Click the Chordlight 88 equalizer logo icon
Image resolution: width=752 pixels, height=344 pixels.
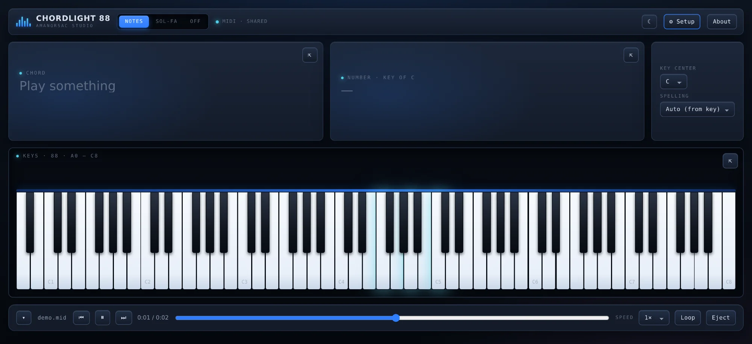[x=23, y=21]
